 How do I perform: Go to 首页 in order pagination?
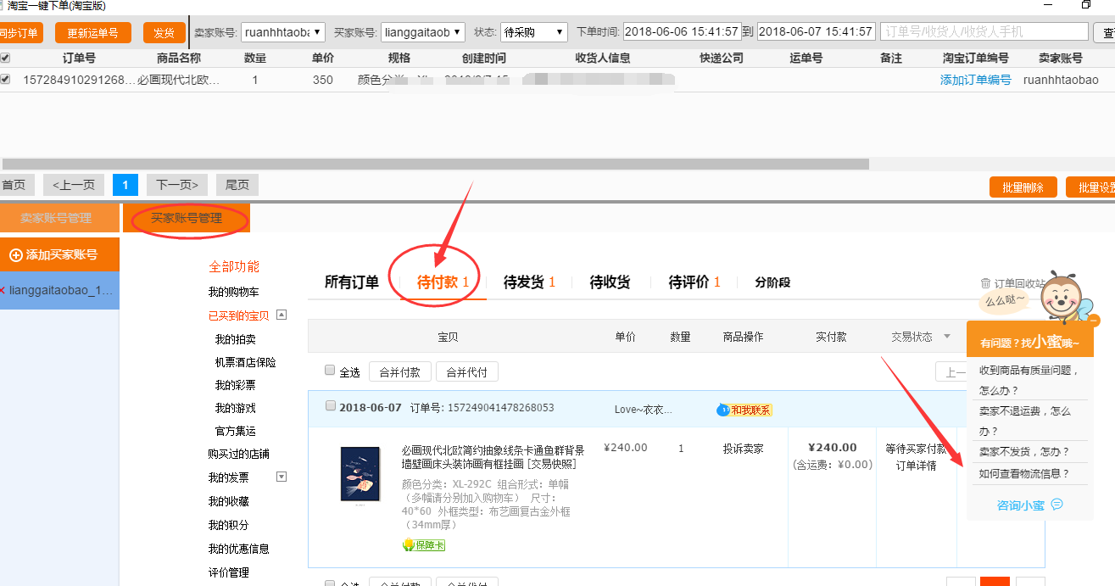pos(15,185)
